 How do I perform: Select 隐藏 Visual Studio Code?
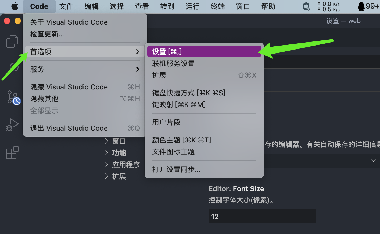tap(85, 87)
